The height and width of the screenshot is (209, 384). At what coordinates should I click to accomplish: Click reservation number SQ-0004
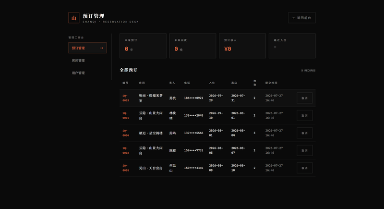126,133
